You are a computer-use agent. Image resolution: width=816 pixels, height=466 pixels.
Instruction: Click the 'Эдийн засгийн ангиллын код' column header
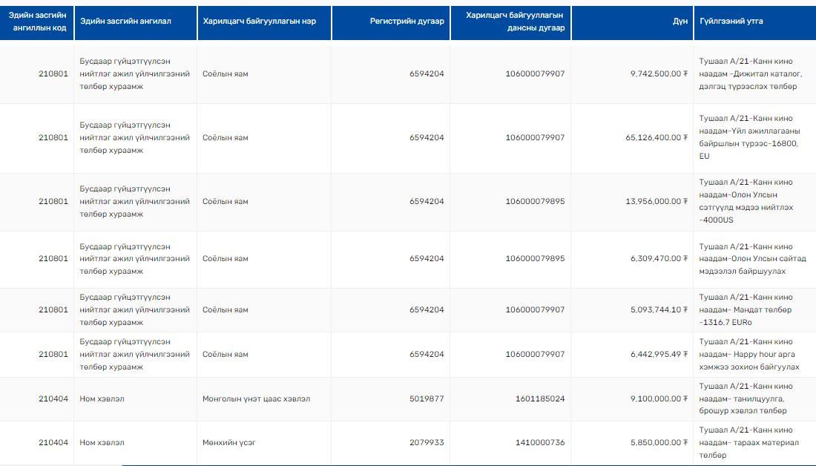(37, 22)
